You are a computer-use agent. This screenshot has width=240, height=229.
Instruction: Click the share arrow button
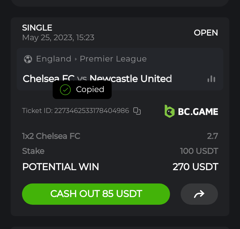click(199, 194)
